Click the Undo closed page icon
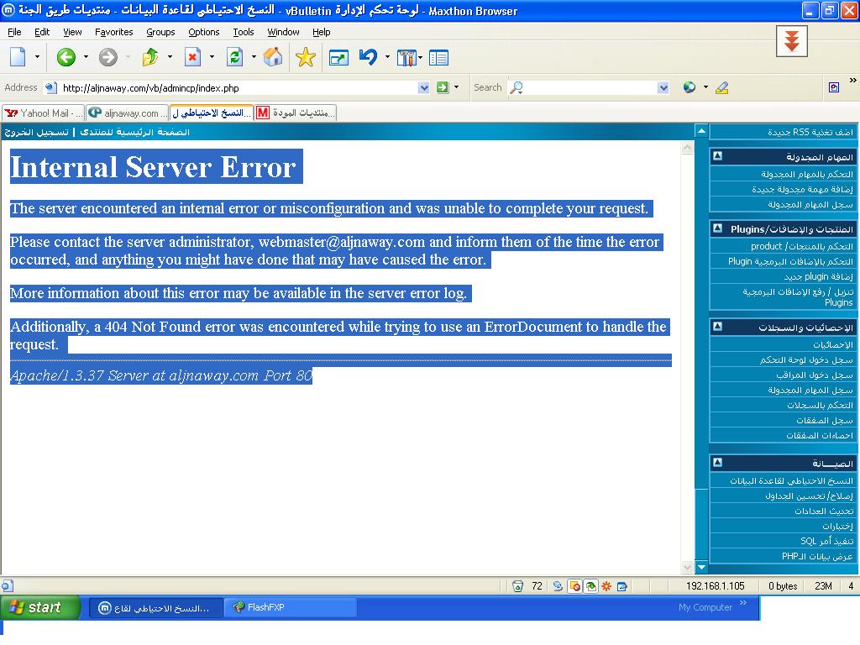Screen dimensions: 860x645 point(368,57)
